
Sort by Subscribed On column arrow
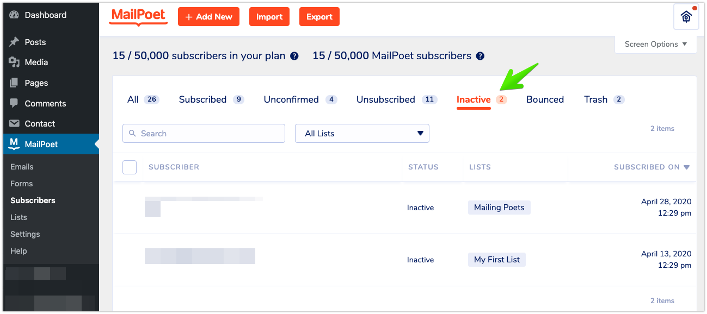[687, 167]
